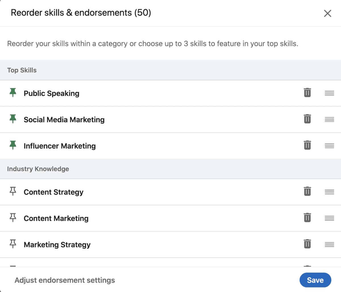341x292 pixels.
Task: Select the Influencer Marketing skill name
Action: (60, 146)
